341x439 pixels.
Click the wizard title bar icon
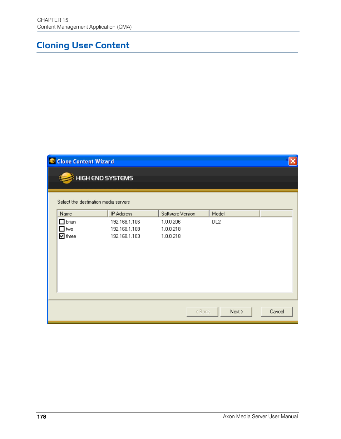point(53,161)
